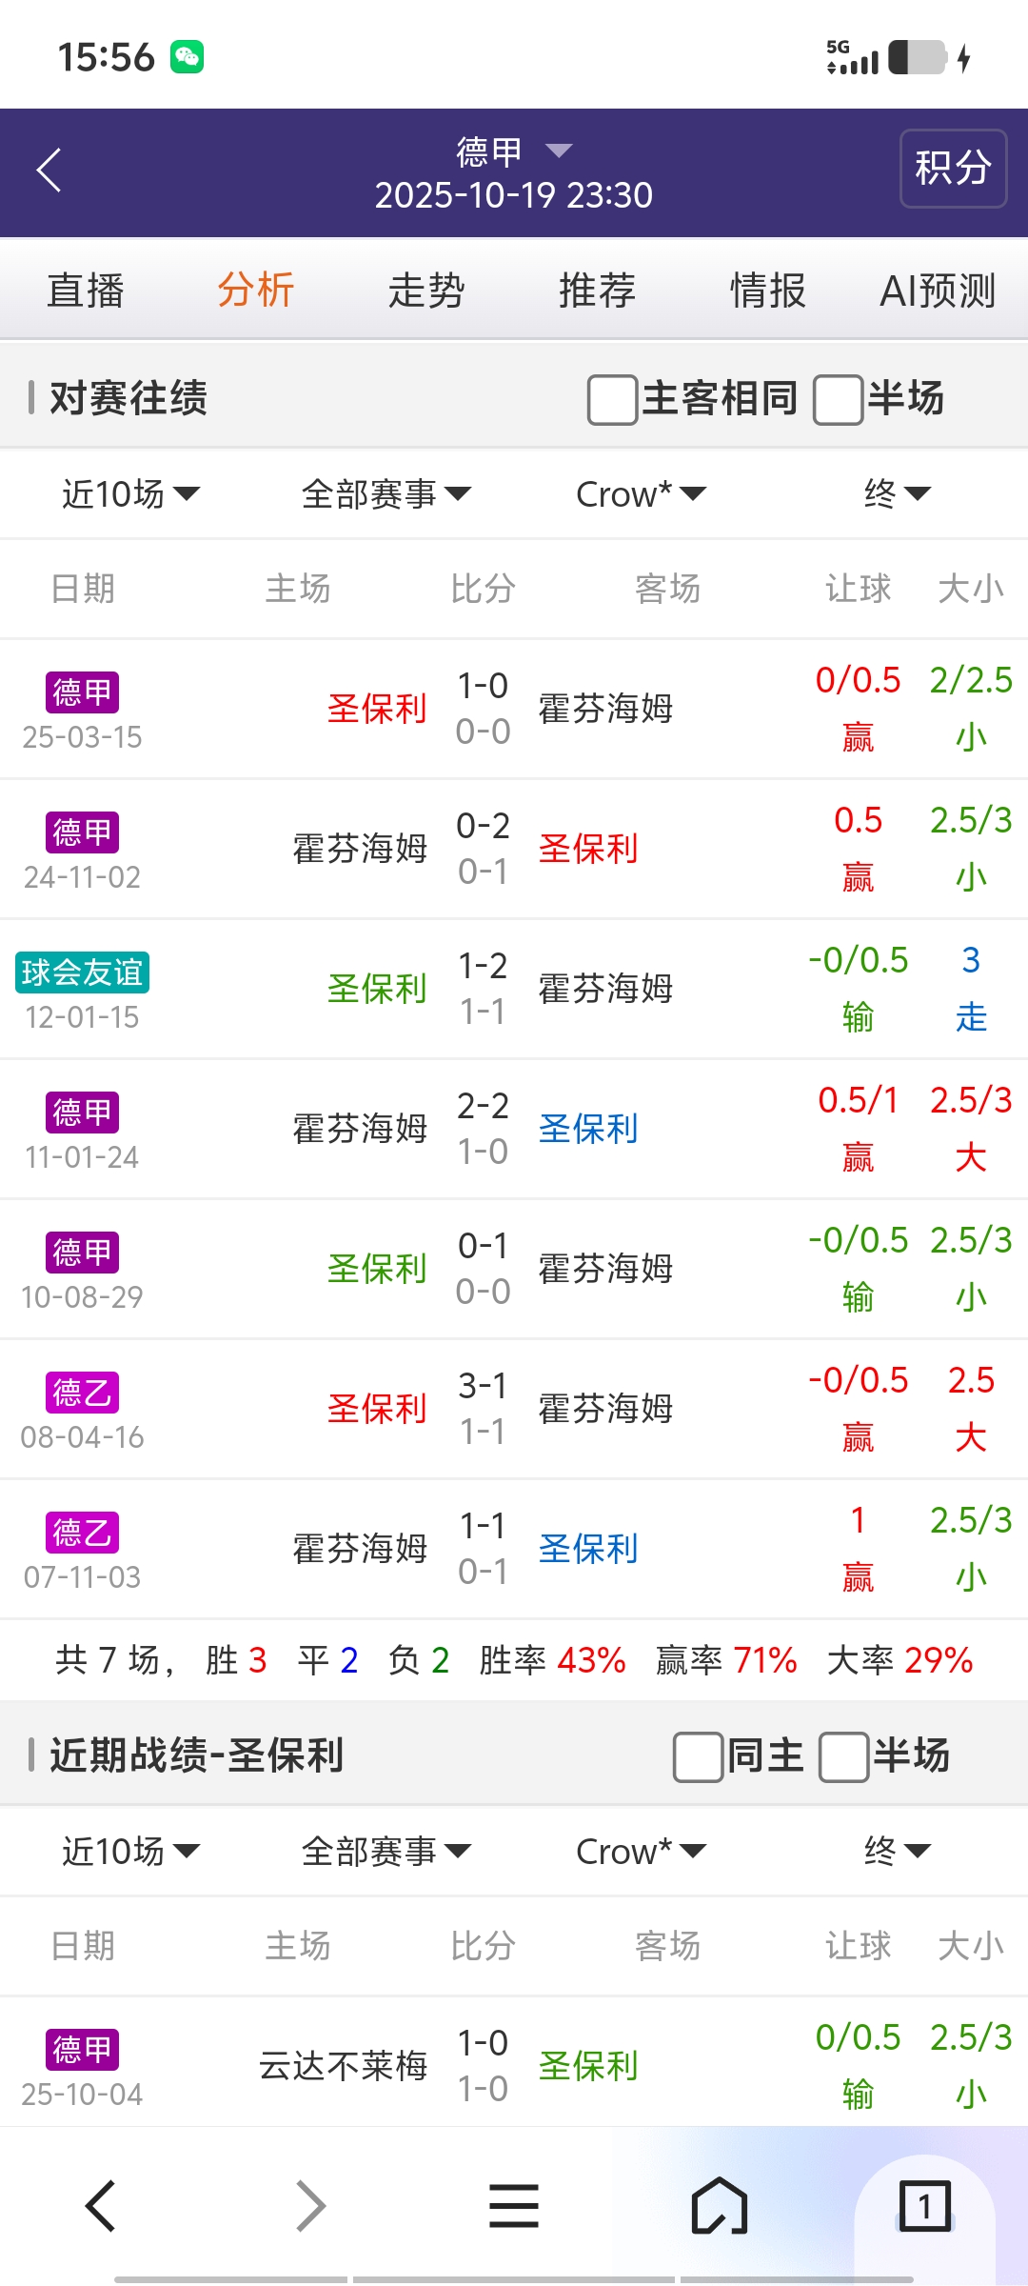
Task: Tap the 德甲 league badge dated 25-03-15
Action: coord(82,692)
